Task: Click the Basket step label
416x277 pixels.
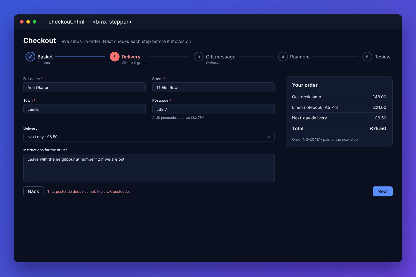Action: [x=45, y=57]
